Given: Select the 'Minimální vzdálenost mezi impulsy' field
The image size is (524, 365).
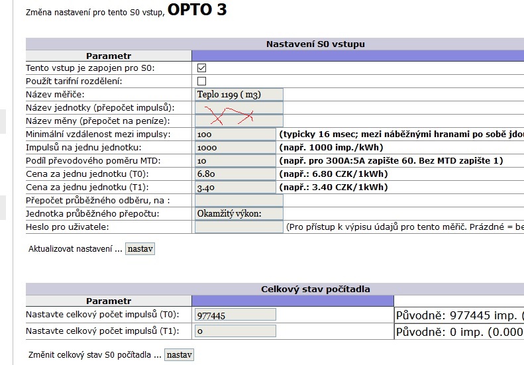Looking at the screenshot, I should tap(235, 134).
